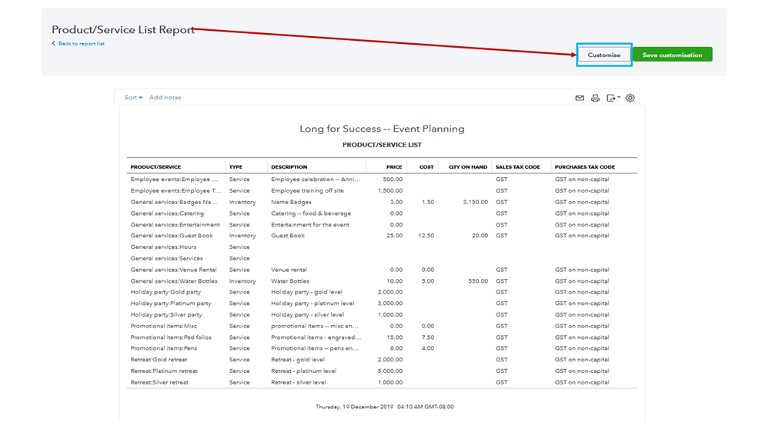Click the PRICE column header
The image size is (769, 433).
394,167
